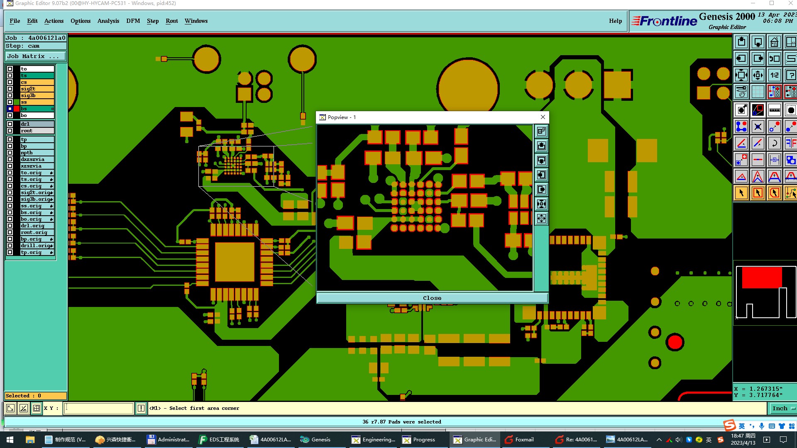The height and width of the screenshot is (448, 797).
Task: Select the measurement ruler tool
Action: (x=774, y=110)
